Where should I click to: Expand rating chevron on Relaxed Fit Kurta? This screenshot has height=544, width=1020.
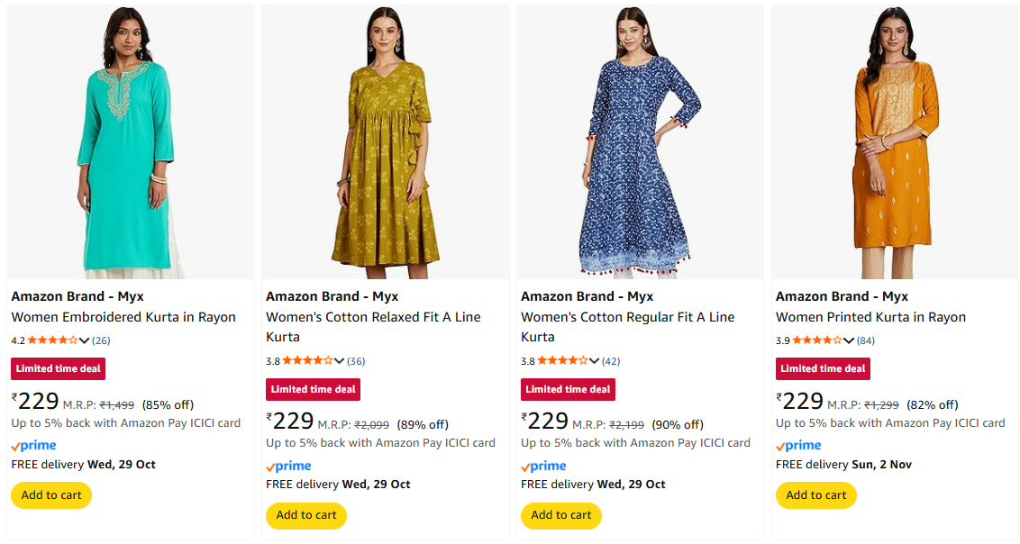coord(340,361)
